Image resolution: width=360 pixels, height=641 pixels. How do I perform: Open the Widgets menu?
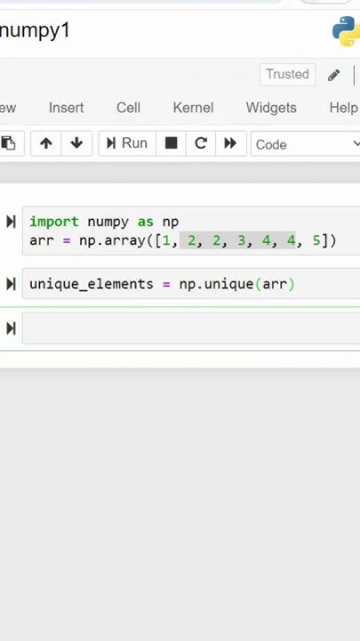click(271, 108)
